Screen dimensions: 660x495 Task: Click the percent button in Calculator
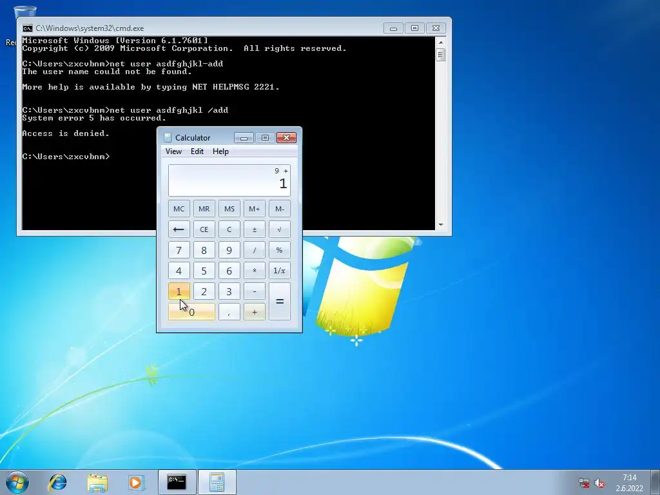280,250
